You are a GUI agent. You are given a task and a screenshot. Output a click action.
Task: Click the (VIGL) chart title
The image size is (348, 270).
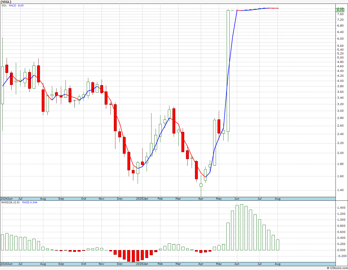coord(6,2)
